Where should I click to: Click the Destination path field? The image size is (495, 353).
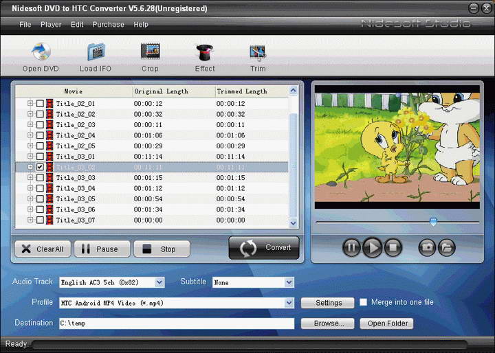point(177,323)
